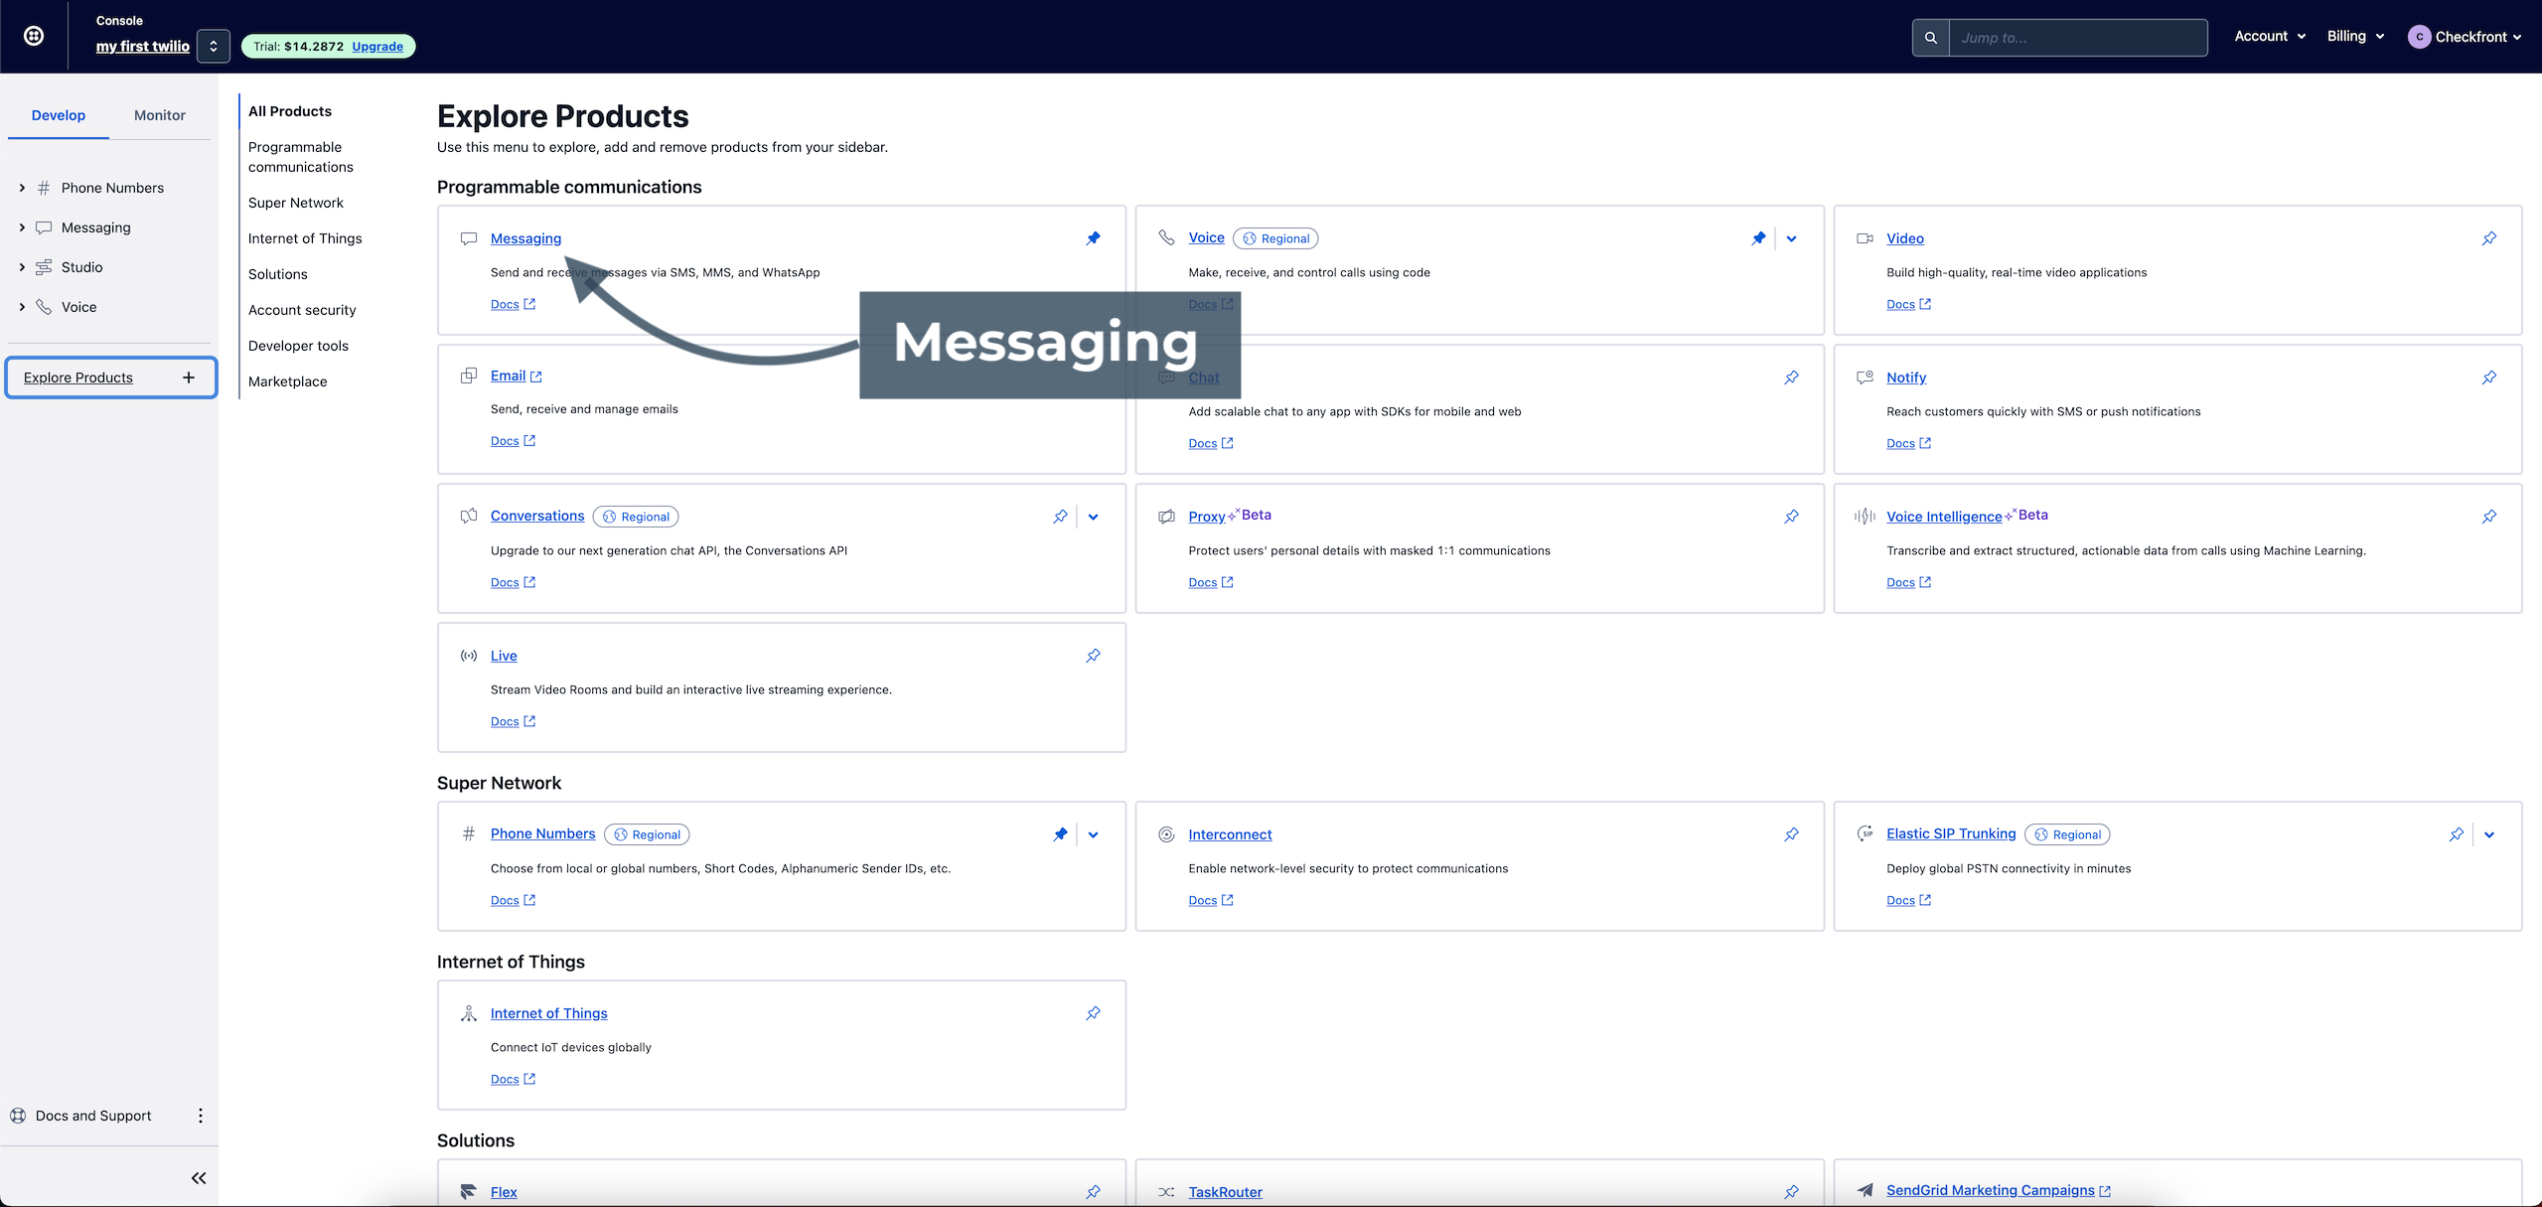Open the three-dot menu beside Docs and Support
The height and width of the screenshot is (1207, 2542).
(201, 1116)
